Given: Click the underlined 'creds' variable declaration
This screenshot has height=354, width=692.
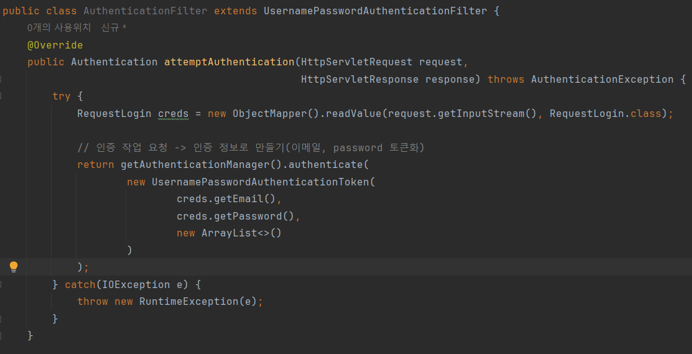Looking at the screenshot, I should (x=173, y=114).
